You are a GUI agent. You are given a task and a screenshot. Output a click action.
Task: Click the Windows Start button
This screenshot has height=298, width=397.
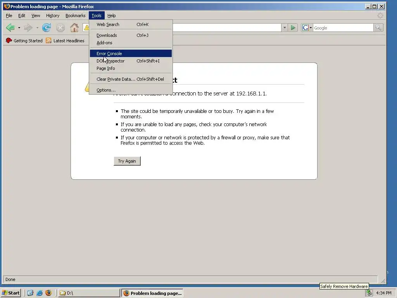click(10, 293)
